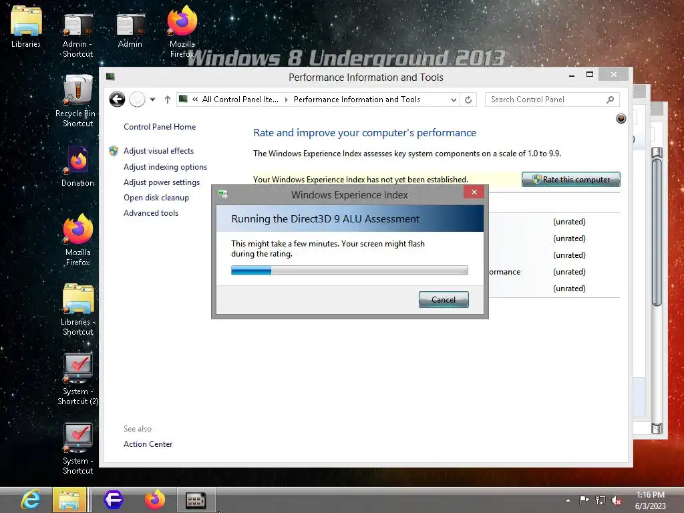Click the back window's scrollbar top arrow
Viewport: 684px width, 513px height.
[x=657, y=153]
